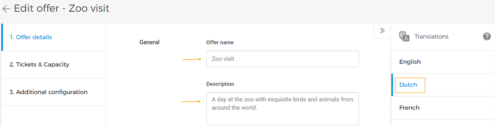Viewport: 495px width, 126px height.
Task: Click the Translations panel heading text
Action: 431,37
